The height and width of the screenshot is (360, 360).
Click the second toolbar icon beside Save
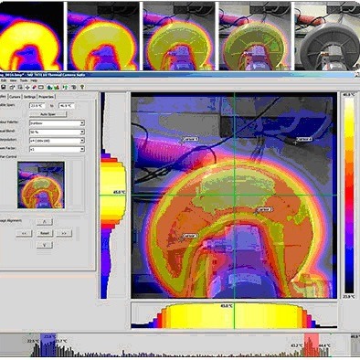click(12, 87)
